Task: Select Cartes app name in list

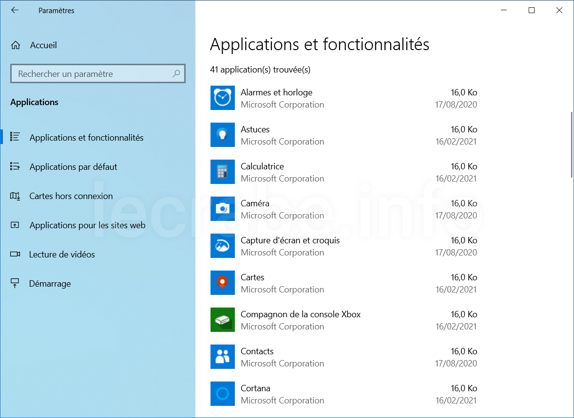Action: click(x=252, y=277)
